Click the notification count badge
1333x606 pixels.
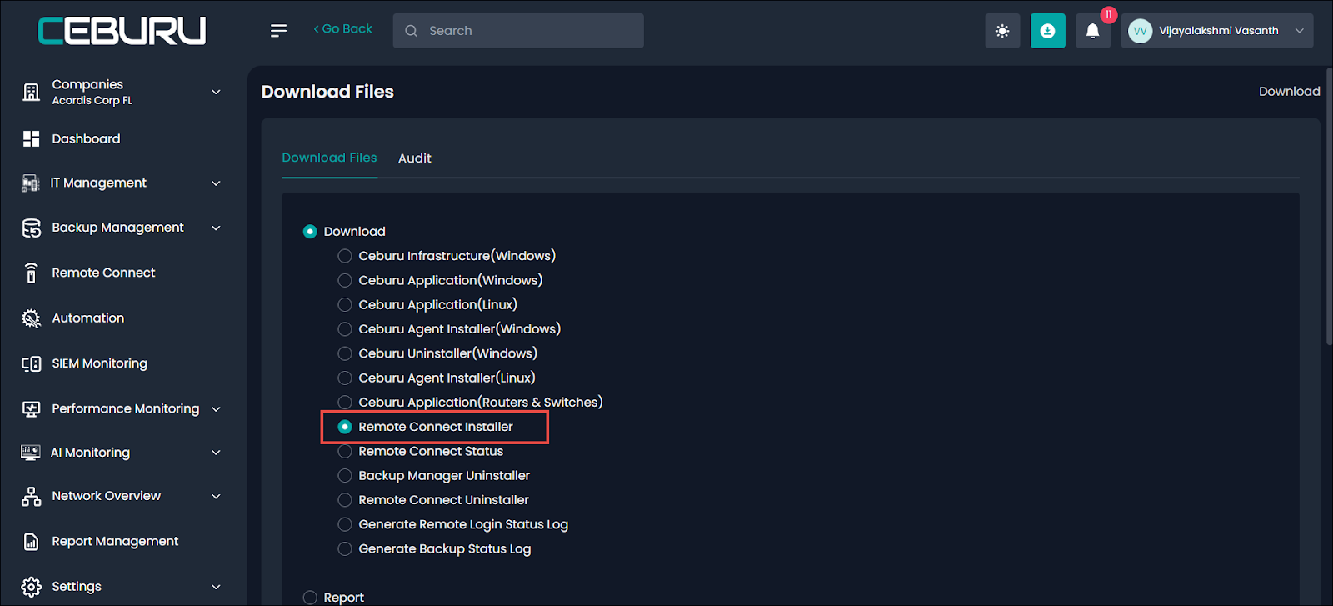[1108, 14]
